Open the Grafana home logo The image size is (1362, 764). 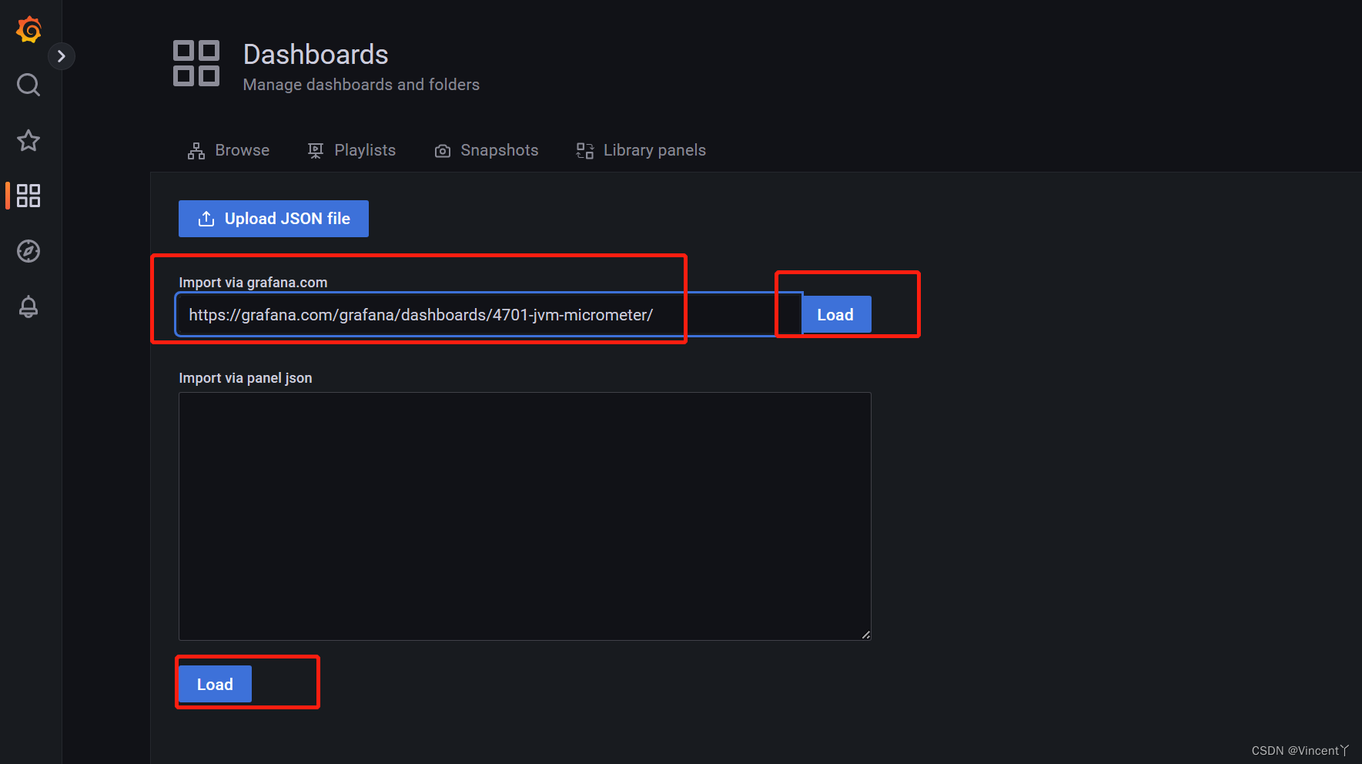[28, 29]
